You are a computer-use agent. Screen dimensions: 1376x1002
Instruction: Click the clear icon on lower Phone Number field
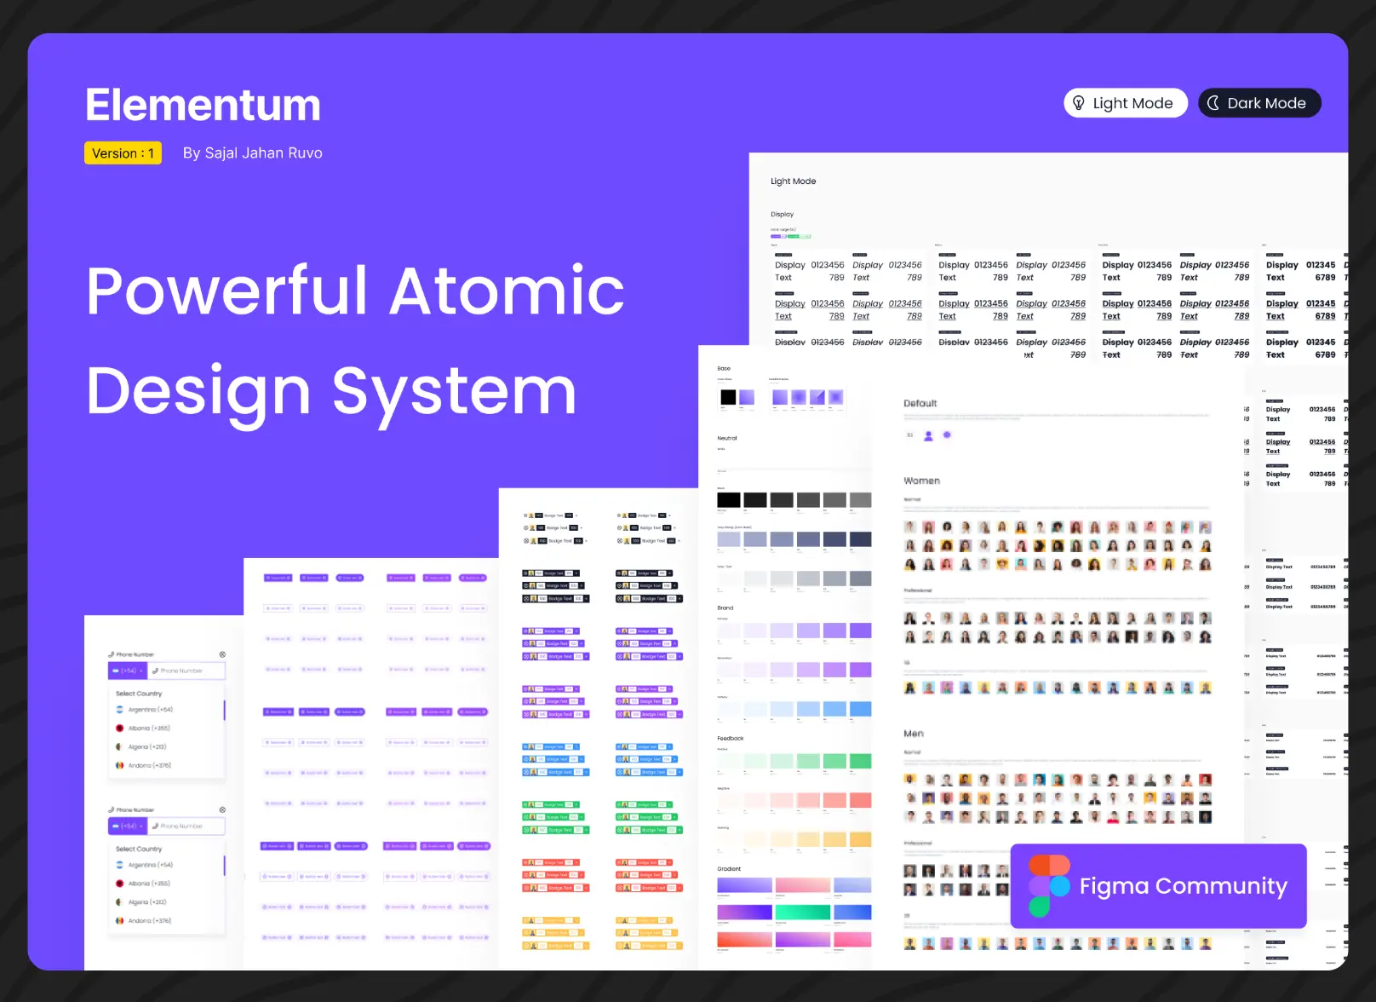(x=222, y=809)
